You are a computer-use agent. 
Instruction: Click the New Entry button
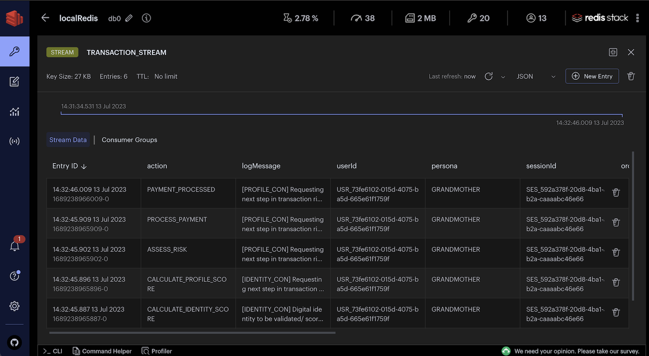point(592,76)
